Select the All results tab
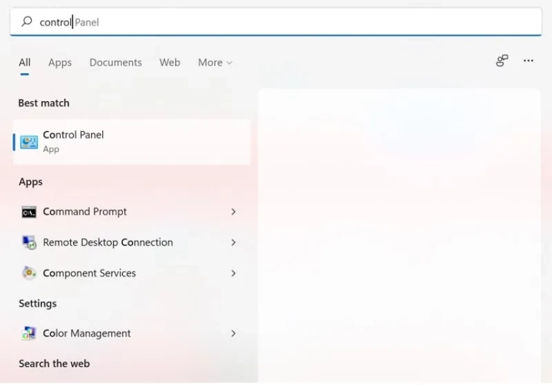This screenshot has width=552, height=385. pos(25,63)
